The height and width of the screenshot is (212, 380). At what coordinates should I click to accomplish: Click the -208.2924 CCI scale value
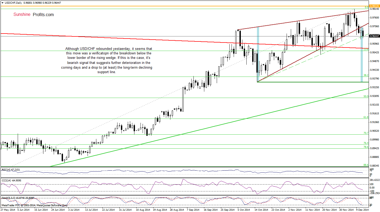coord(375,193)
